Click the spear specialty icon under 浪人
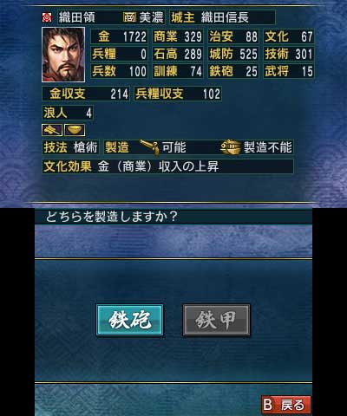Viewport: 347px width, 416px height. (52, 130)
